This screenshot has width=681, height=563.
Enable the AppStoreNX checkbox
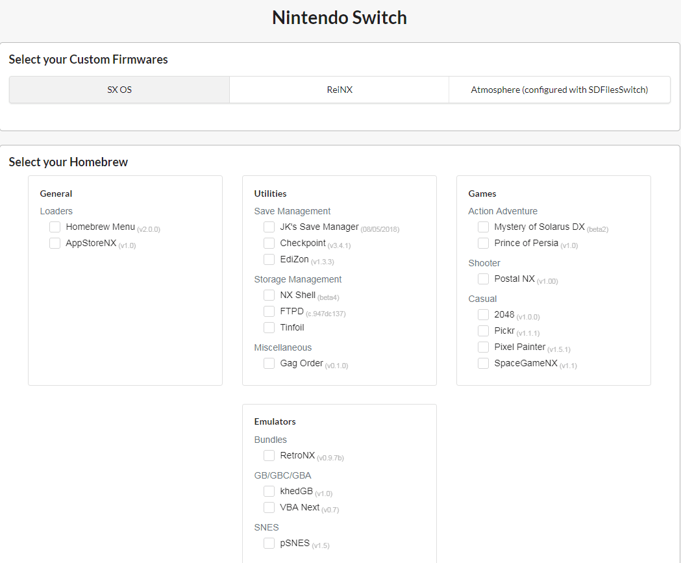click(55, 243)
